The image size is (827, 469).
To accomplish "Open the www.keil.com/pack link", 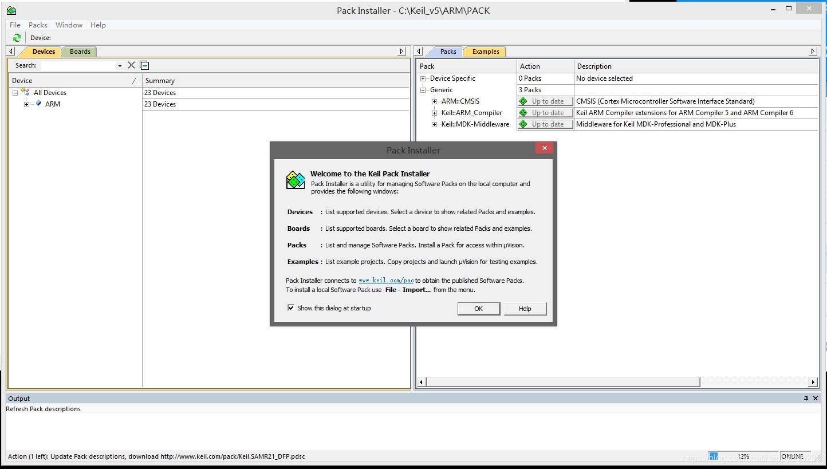I will click(386, 281).
